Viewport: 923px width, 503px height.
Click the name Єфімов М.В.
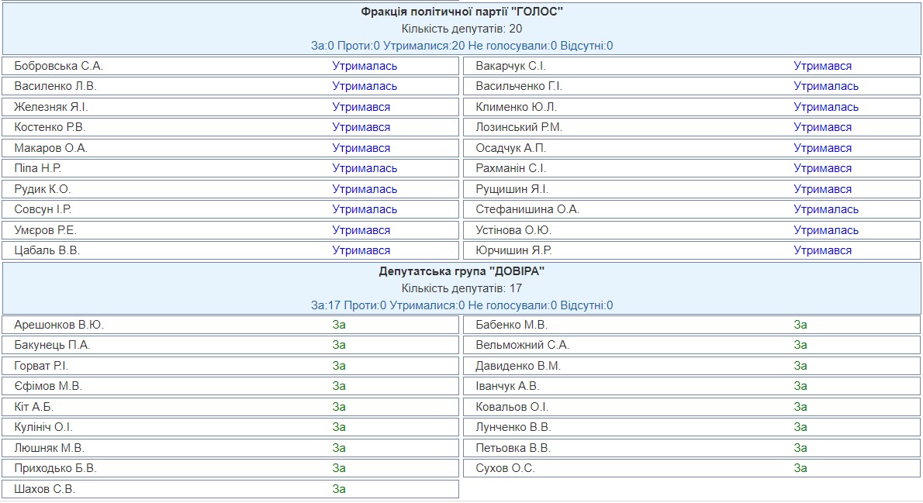click(x=48, y=386)
